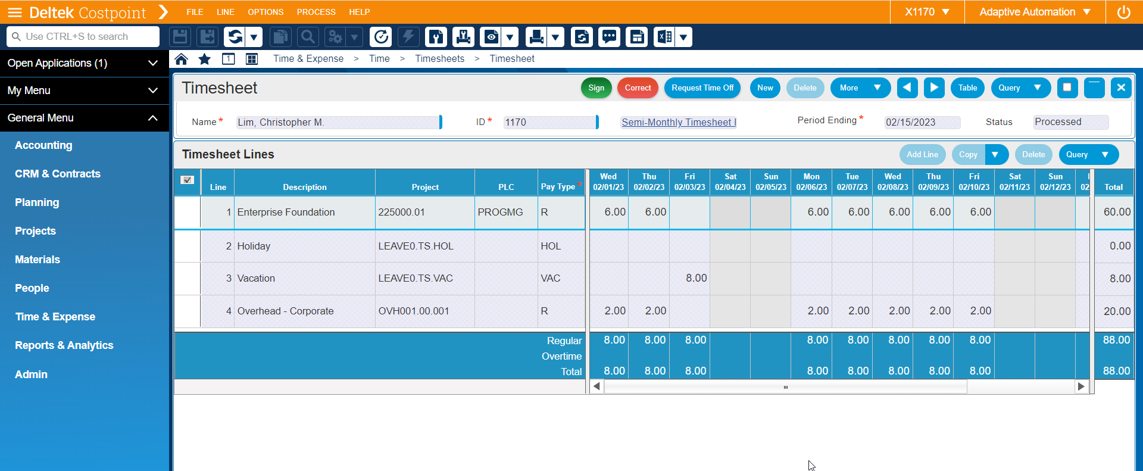Collapse the General Menu section
Image resolution: width=1143 pixels, height=471 pixels.
[85, 118]
